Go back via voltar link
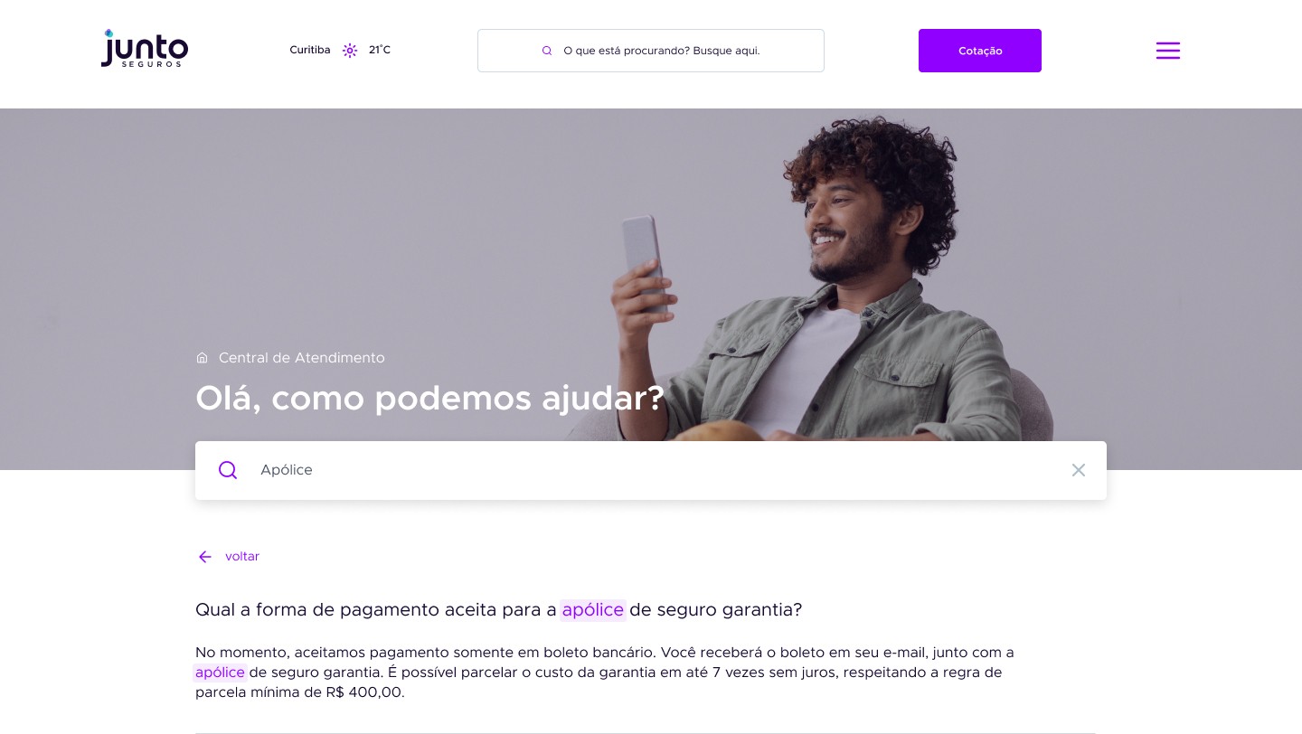This screenshot has height=734, width=1302. (x=242, y=557)
